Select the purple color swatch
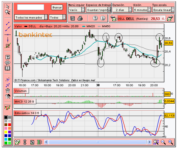The image size is (177, 148). pyautogui.click(x=10, y=132)
